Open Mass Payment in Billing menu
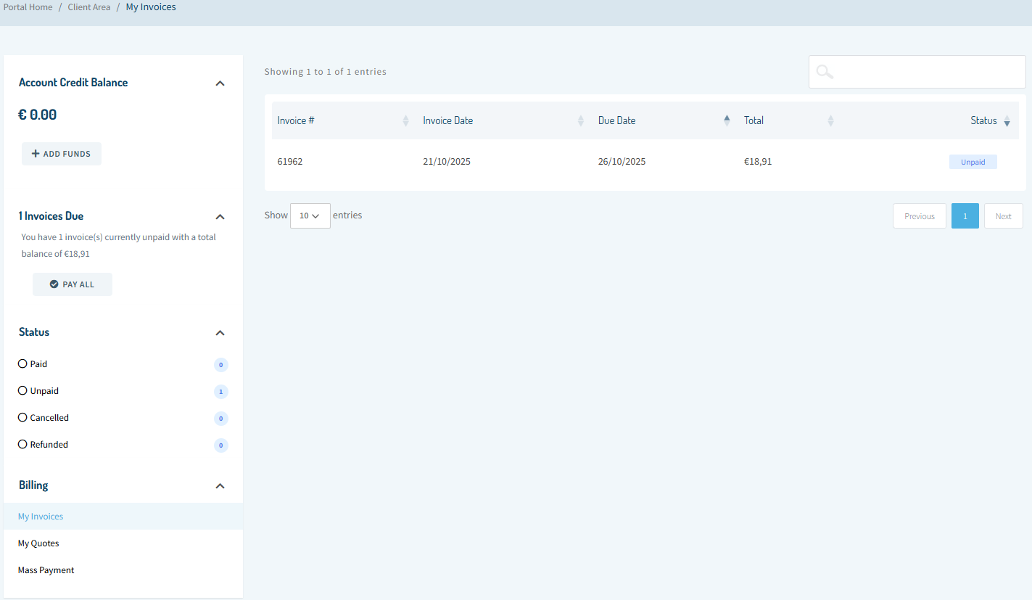 (46, 570)
